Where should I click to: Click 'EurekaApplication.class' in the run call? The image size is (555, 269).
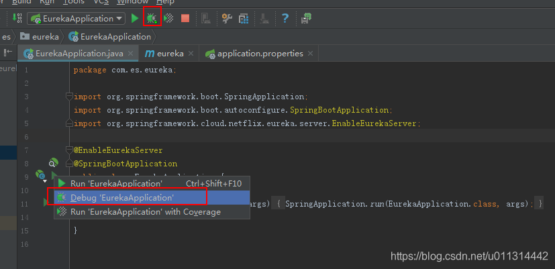point(441,204)
